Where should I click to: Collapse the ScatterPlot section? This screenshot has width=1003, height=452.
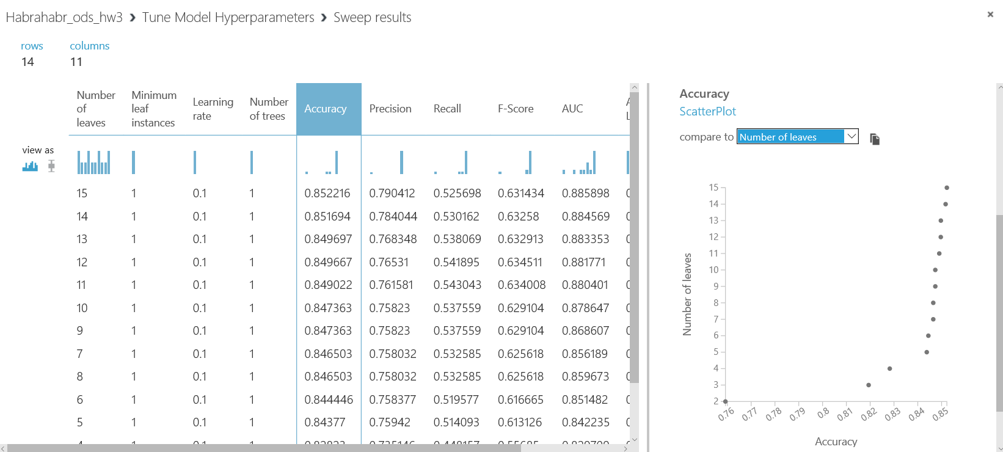coord(707,111)
